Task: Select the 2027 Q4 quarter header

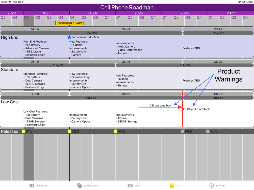Action: [x=245, y=18]
